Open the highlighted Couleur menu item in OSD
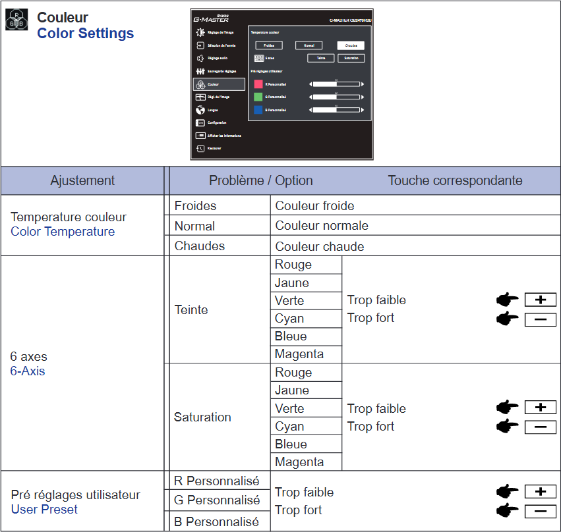The width and height of the screenshot is (561, 532). (x=218, y=84)
